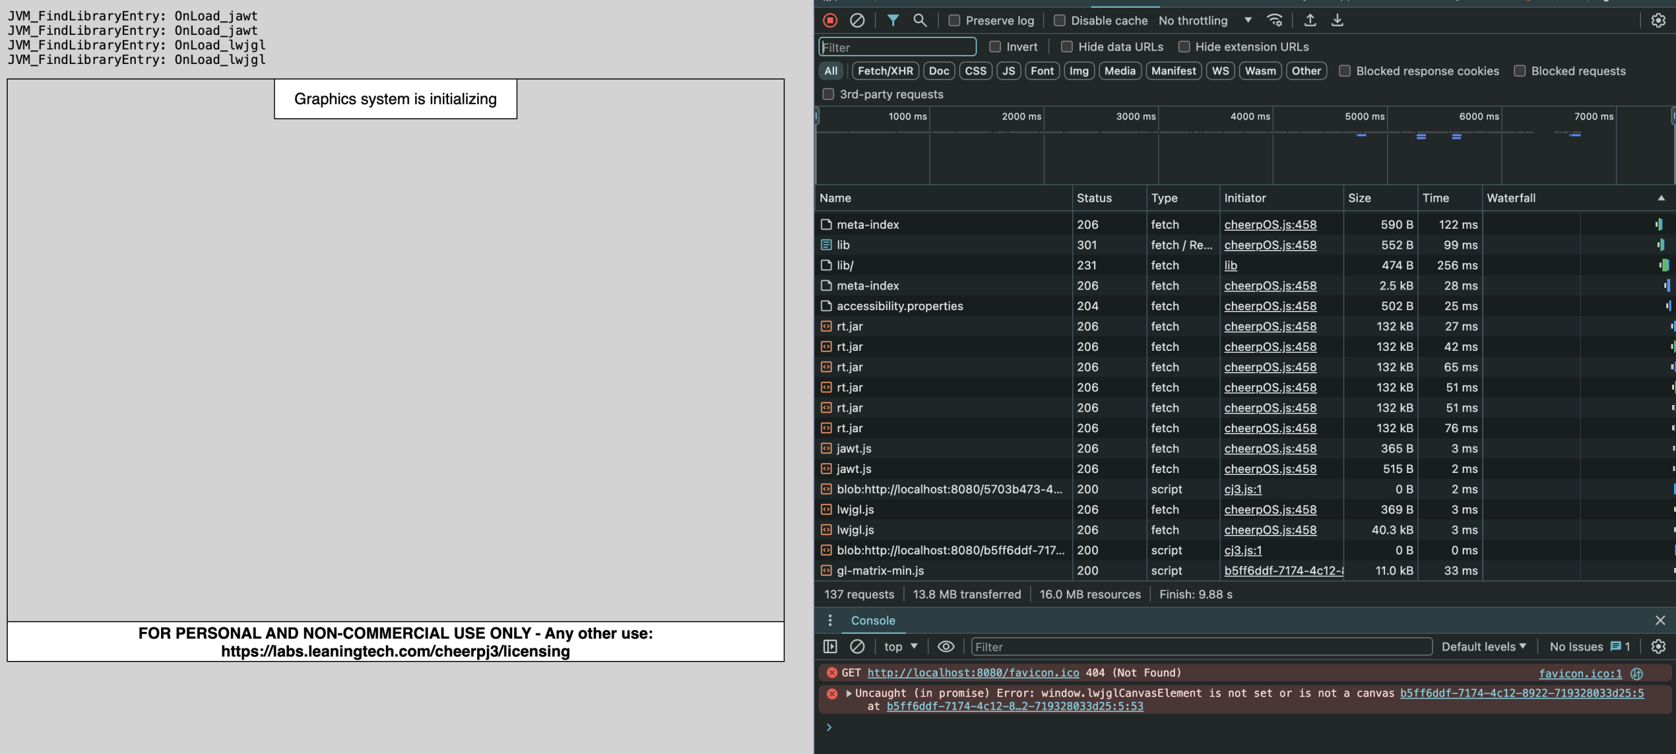Open localhost favicon.ico link in console

point(972,672)
